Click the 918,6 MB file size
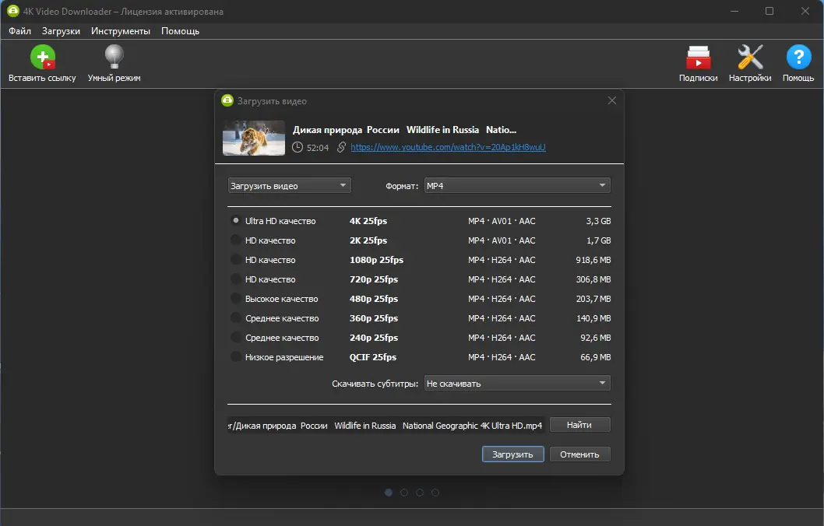This screenshot has width=824, height=526. point(593,260)
